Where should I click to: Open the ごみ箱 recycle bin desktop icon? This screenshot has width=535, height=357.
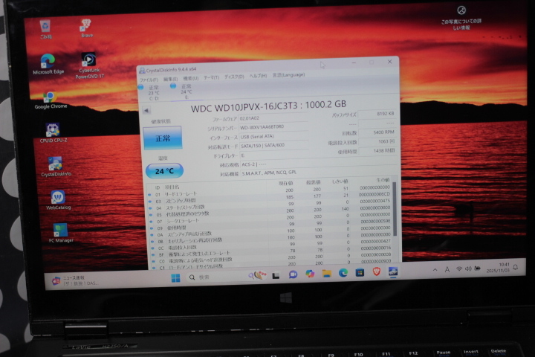click(x=45, y=29)
